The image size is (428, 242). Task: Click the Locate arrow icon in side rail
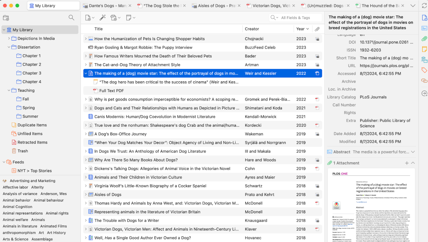424,93
